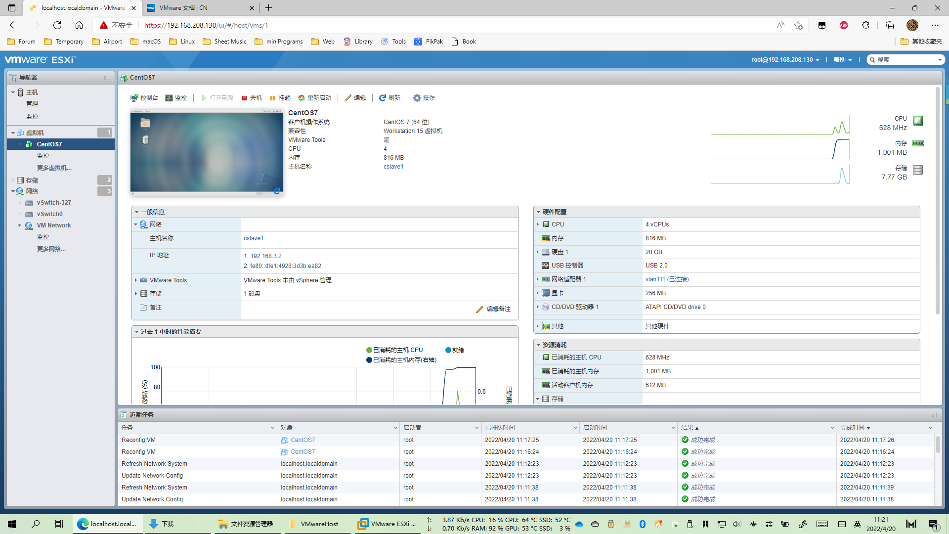Image resolution: width=949 pixels, height=534 pixels.
Task: Open root@192.168.208.130 user dropdown
Action: coord(785,60)
